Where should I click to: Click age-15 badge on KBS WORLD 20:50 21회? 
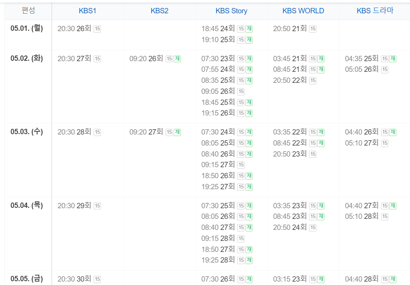[313, 29]
